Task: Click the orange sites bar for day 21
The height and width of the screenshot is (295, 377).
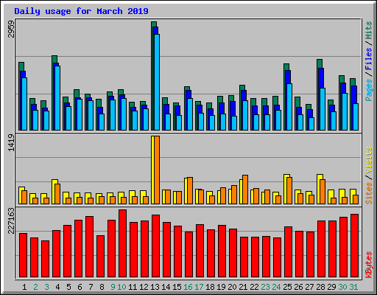Action: click(245, 190)
